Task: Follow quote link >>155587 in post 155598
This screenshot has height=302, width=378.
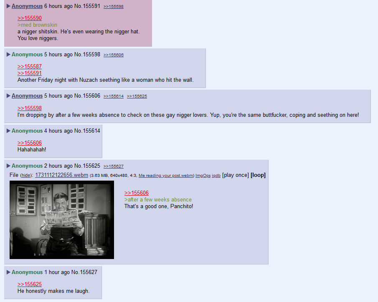Action: 30,66
